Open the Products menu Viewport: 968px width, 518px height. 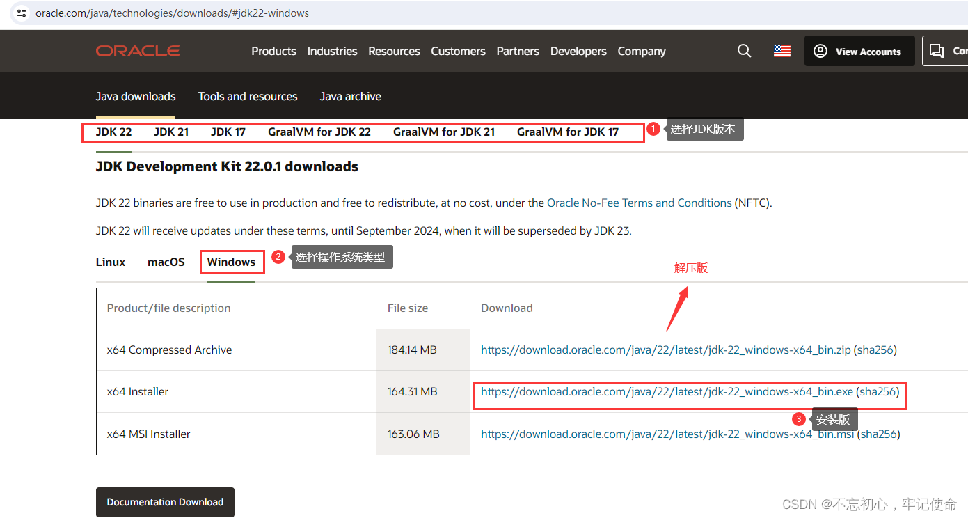pyautogui.click(x=273, y=51)
